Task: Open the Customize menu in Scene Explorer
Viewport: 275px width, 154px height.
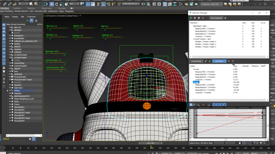Action: 31,17
